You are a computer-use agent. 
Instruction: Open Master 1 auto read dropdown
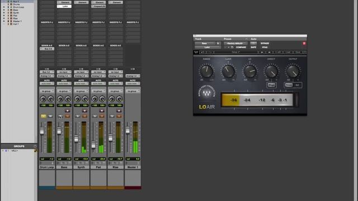tap(133, 84)
